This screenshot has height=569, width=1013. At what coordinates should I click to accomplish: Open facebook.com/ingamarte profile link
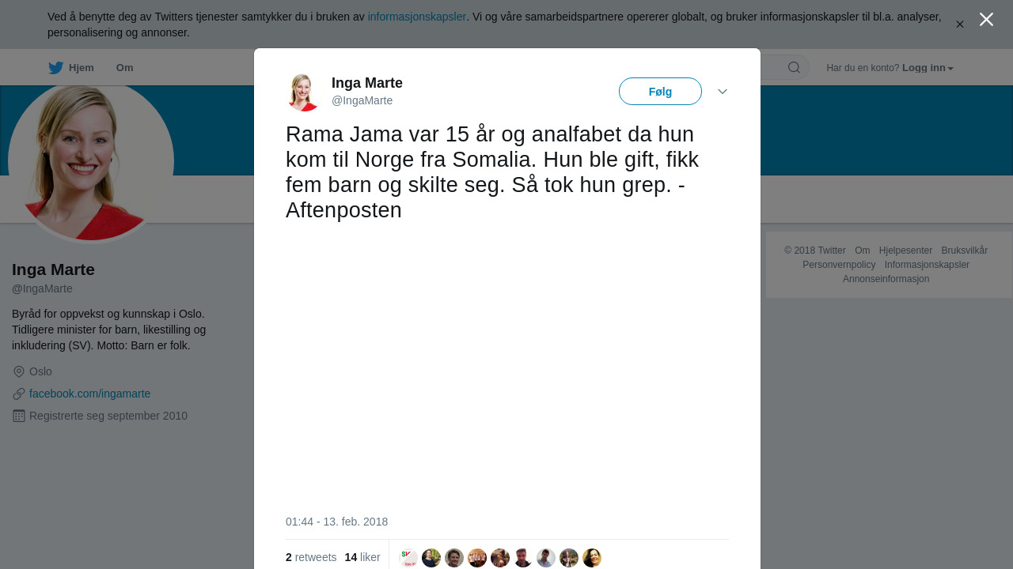(x=89, y=394)
